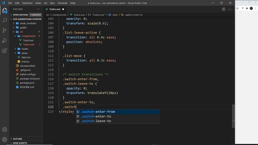The image size is (258, 145).
Task: Collapse the VUE-ANIMATIONS-STARTER section
Action: (x=26, y=19)
